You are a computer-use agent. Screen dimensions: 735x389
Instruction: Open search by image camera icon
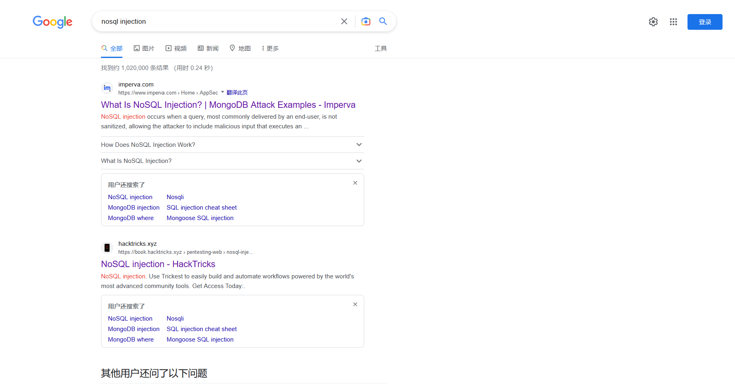[366, 21]
